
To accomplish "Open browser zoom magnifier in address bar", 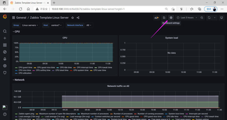I will [166, 9].
